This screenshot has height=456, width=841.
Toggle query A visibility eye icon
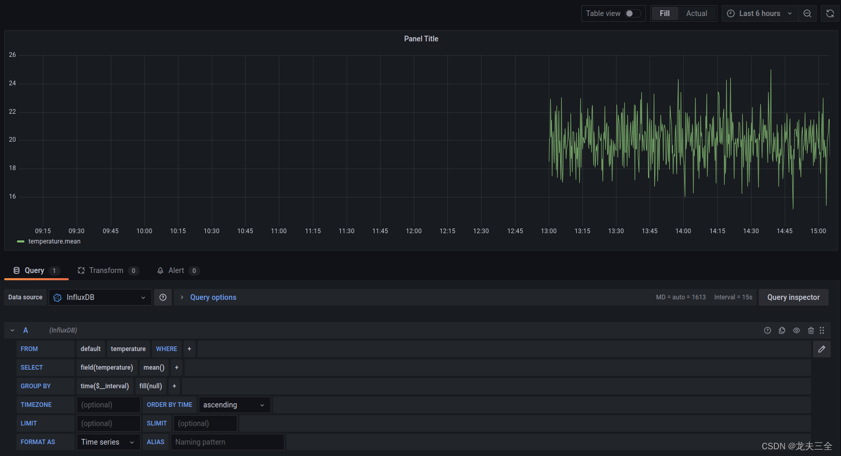coord(797,330)
